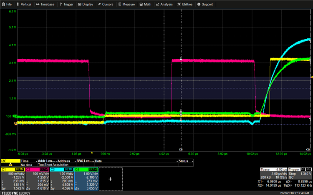The height and width of the screenshot is (195, 313).
Task: Open the Math menu
Action: click(x=146, y=4)
